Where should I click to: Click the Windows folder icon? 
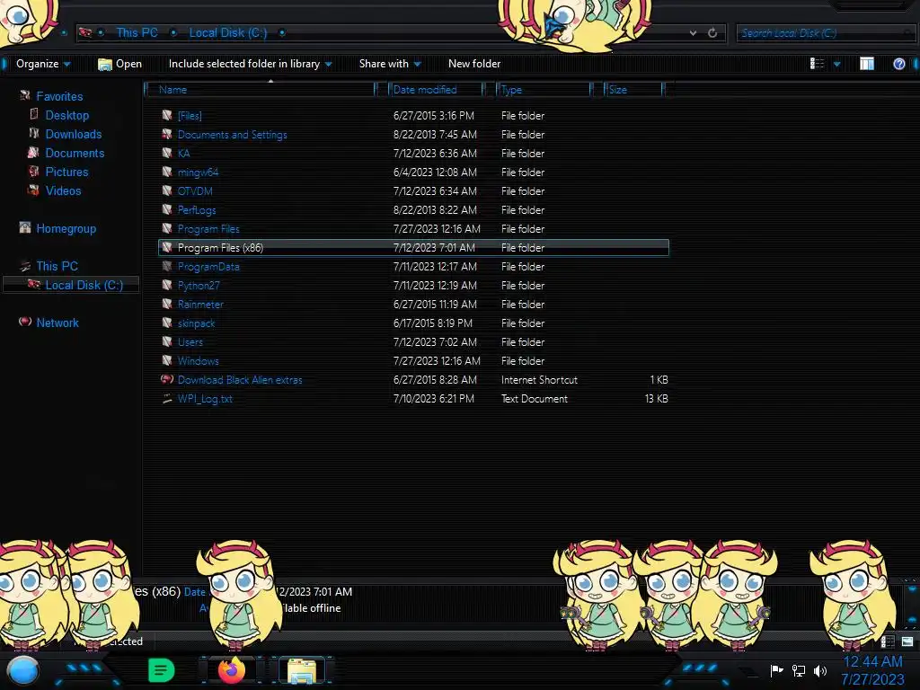167,360
